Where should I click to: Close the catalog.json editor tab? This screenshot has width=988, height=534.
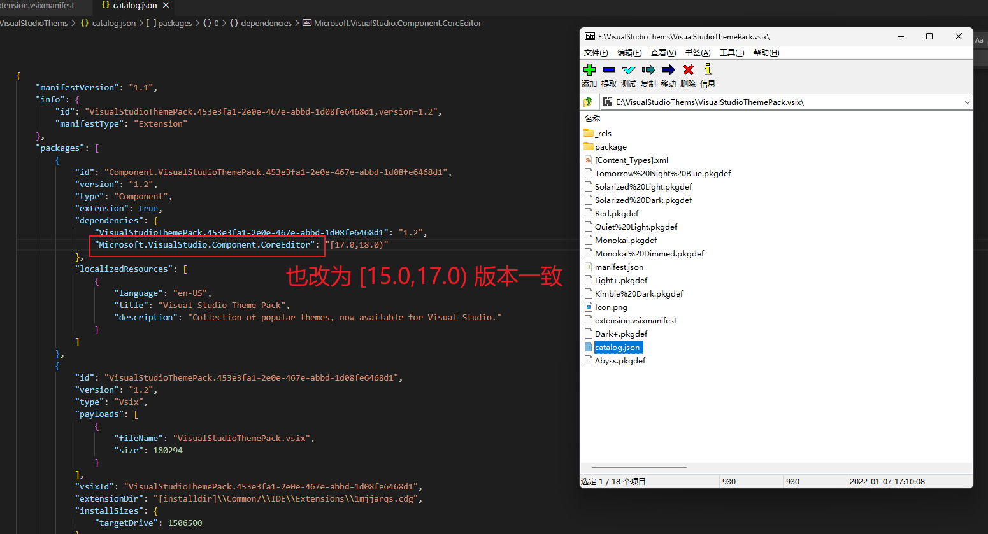pos(166,6)
